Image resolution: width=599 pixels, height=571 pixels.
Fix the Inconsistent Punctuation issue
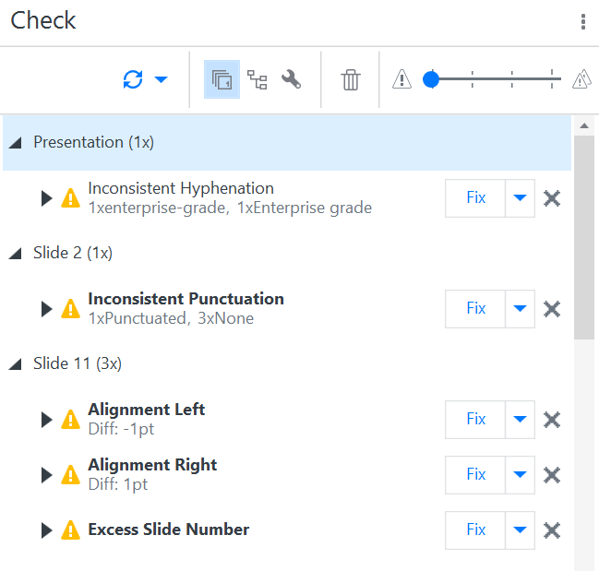click(x=475, y=309)
